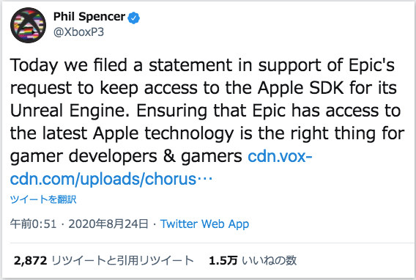Screen dimensions: 416x280
Task: Open the rainbow Xbox profile avatar
Action: [x=28, y=25]
